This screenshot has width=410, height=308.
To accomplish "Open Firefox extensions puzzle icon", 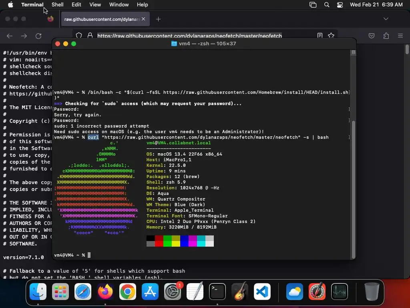I will (386, 36).
